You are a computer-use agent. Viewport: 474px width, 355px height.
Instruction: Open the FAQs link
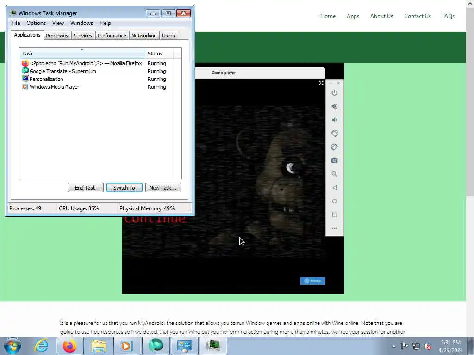click(448, 16)
